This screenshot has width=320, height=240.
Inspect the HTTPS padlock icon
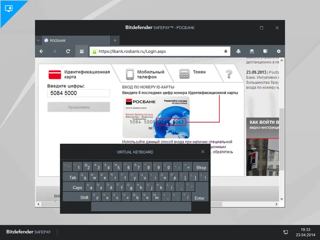click(x=94, y=51)
